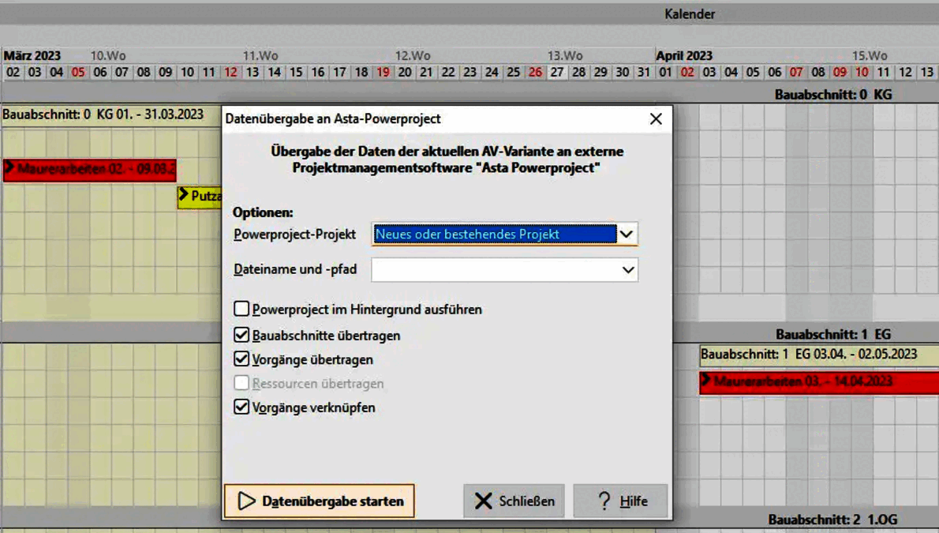Click day 31 in the calendar header
Image resolution: width=939 pixels, height=533 pixels.
coord(644,73)
